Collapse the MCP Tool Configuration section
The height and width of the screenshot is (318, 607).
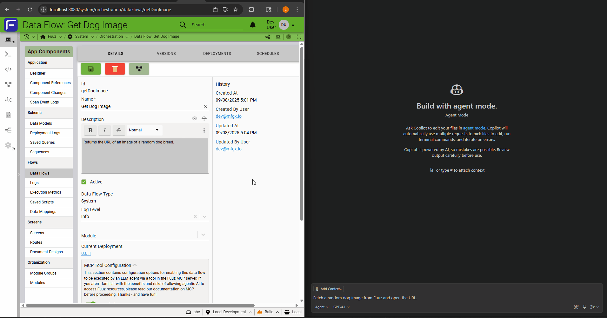(x=135, y=265)
